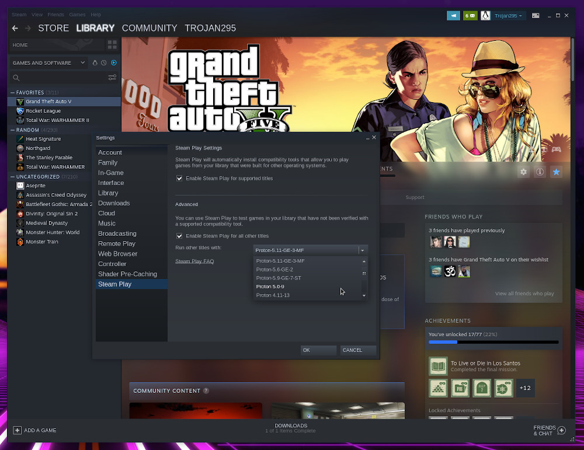Click the Om symbol friend avatar
584x450 pixels.
click(x=450, y=271)
